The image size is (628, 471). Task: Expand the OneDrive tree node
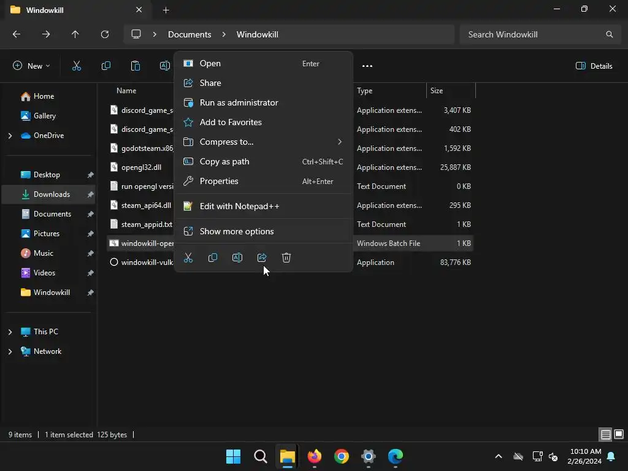coord(10,136)
